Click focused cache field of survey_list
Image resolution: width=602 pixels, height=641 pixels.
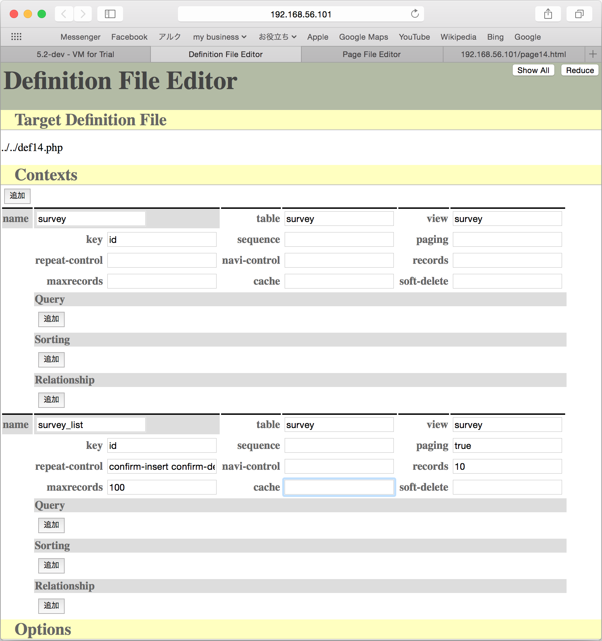click(339, 488)
